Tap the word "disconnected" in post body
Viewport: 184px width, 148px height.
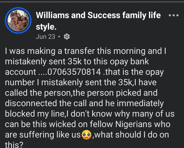(x=31, y=103)
